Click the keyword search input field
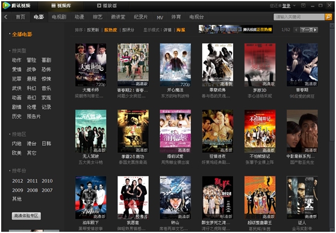This screenshot has width=336, height=233. click(x=299, y=17)
